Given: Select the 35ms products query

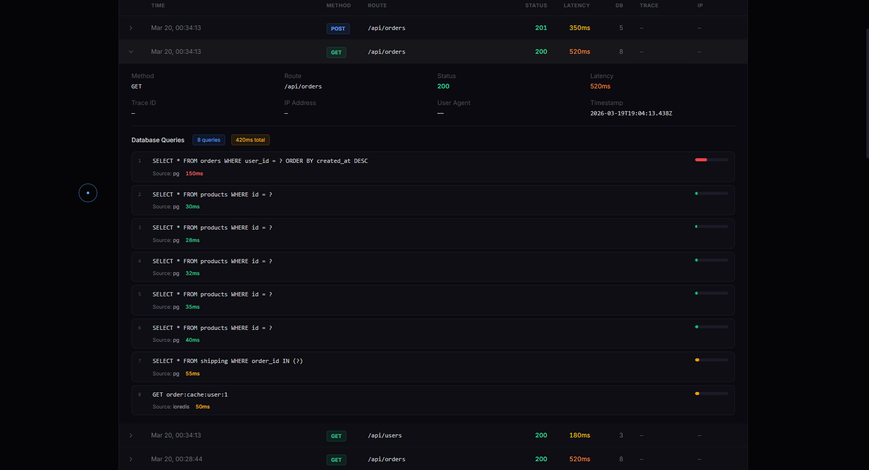Looking at the screenshot, I should (433, 300).
